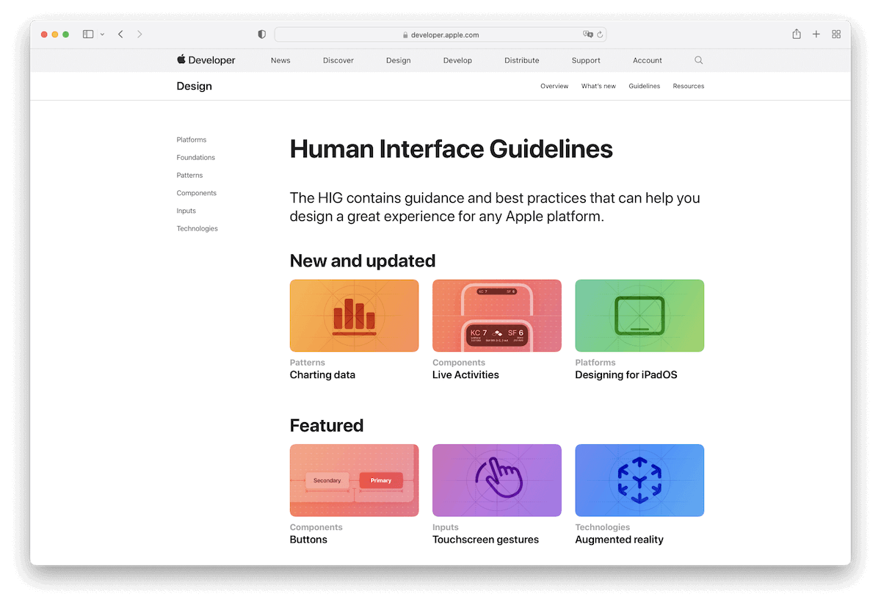881x605 pixels.
Task: Open the Share icon in toolbar
Action: click(x=797, y=35)
